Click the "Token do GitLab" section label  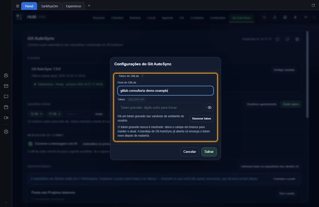tap(129, 76)
